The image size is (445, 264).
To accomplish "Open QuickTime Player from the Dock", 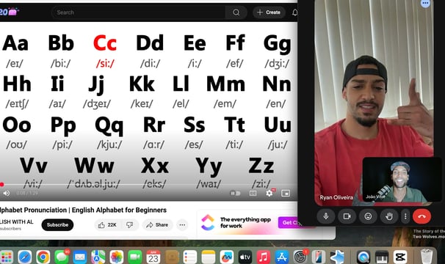I will [x=363, y=257].
